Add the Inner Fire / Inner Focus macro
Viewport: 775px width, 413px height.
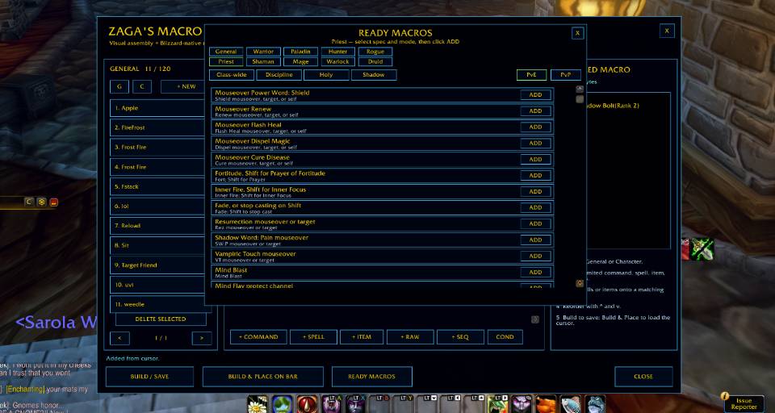point(536,192)
